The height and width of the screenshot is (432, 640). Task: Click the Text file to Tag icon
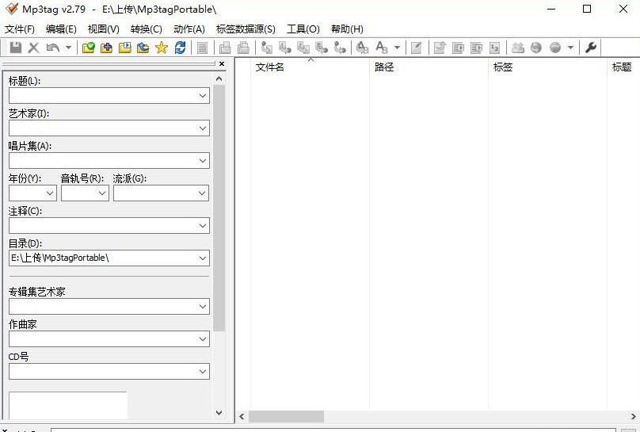tap(322, 48)
